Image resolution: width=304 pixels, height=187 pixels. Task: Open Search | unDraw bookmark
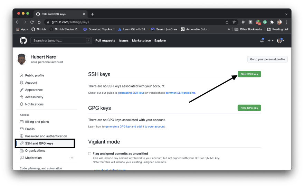coord(164,29)
